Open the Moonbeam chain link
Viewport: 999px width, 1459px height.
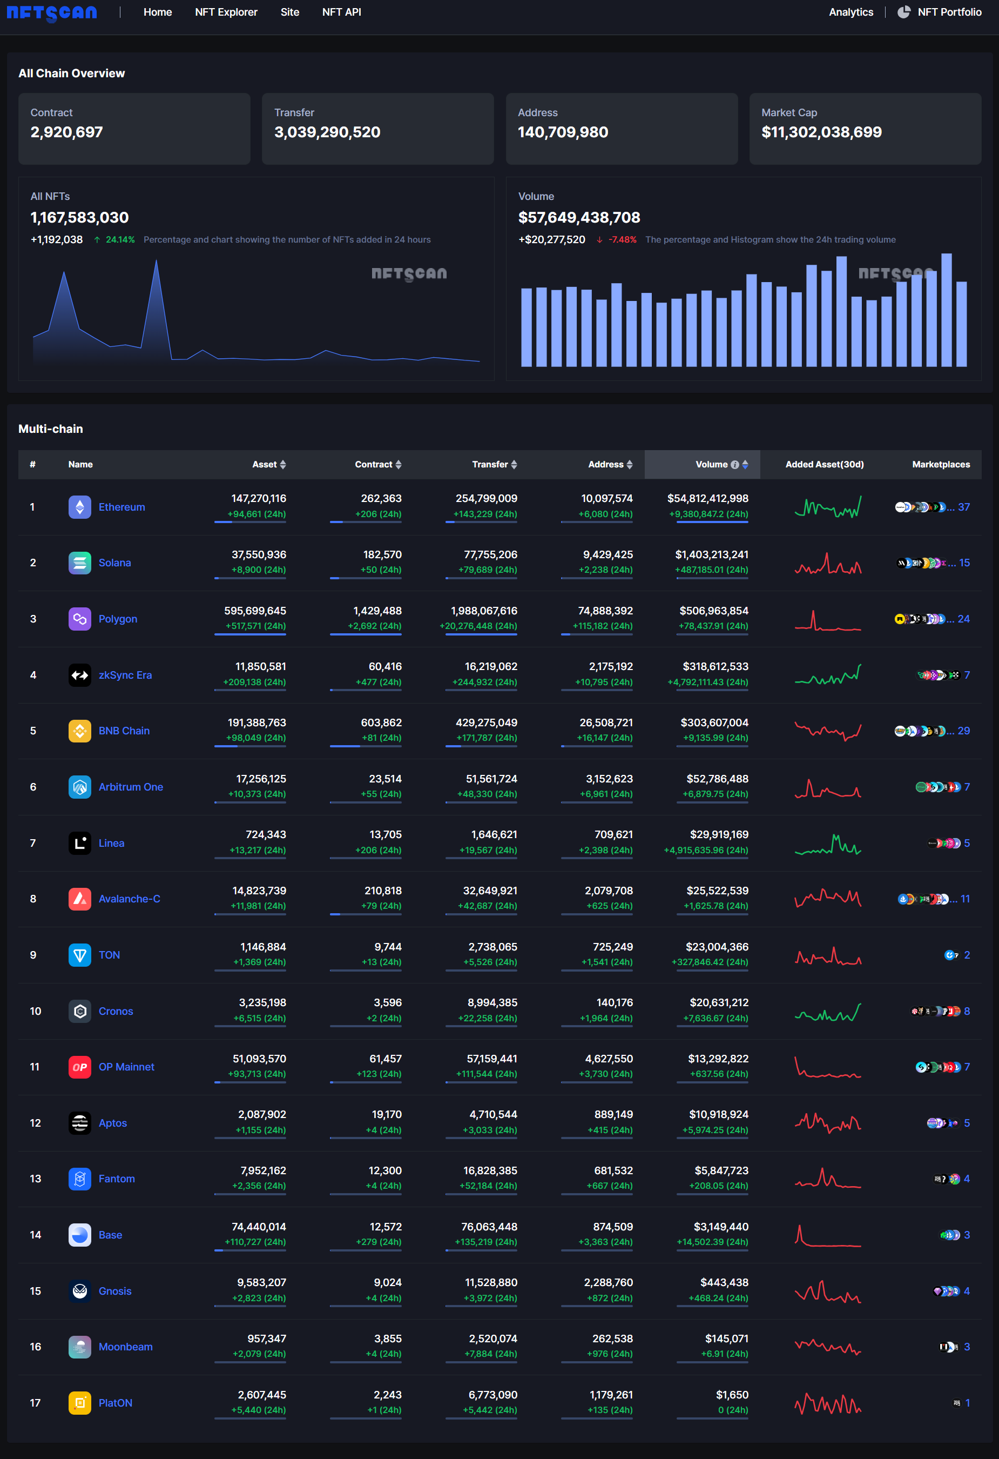click(x=125, y=1347)
